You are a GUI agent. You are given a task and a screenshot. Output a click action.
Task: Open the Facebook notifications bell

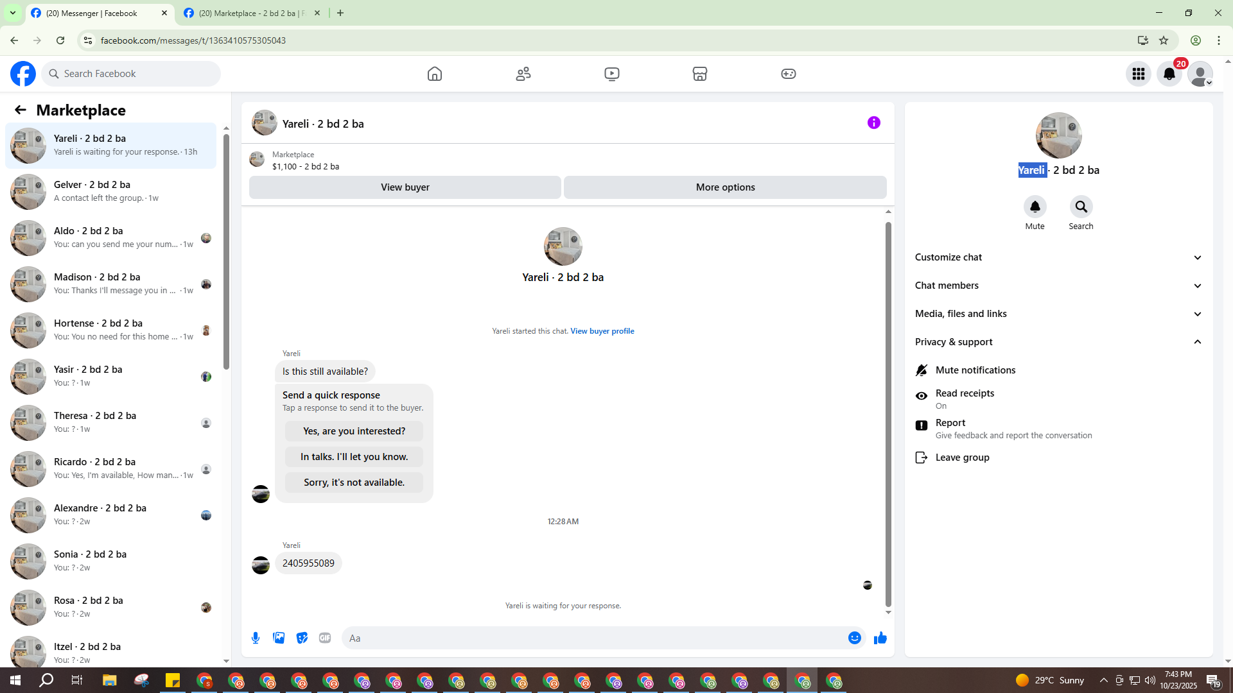click(1169, 74)
